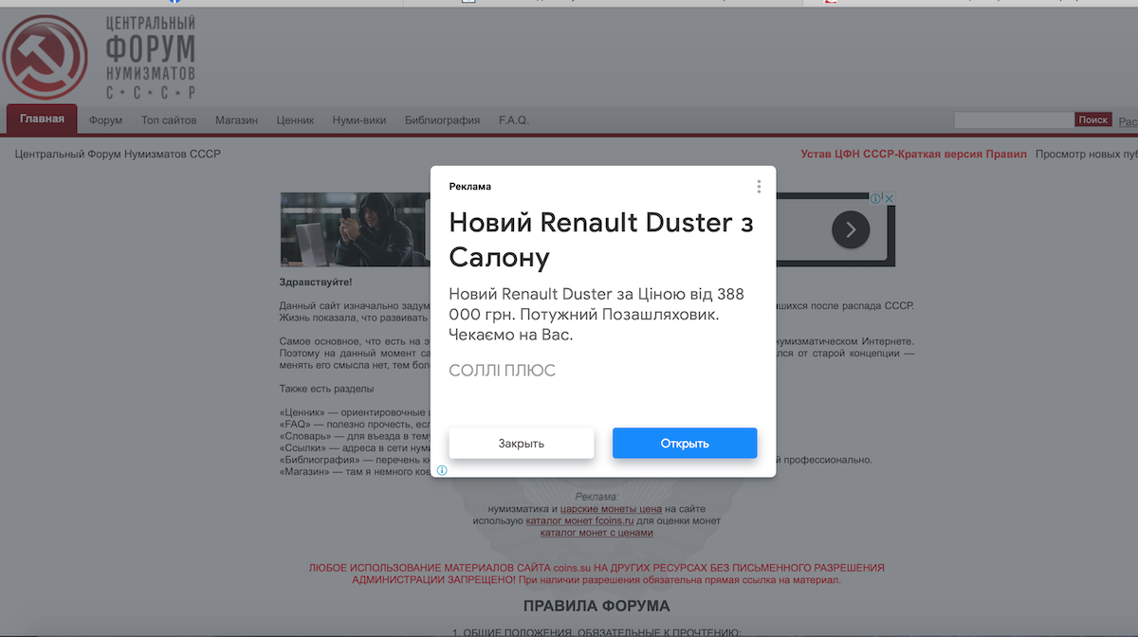Open the Магазин menu item
This screenshot has width=1138, height=637.
(236, 120)
